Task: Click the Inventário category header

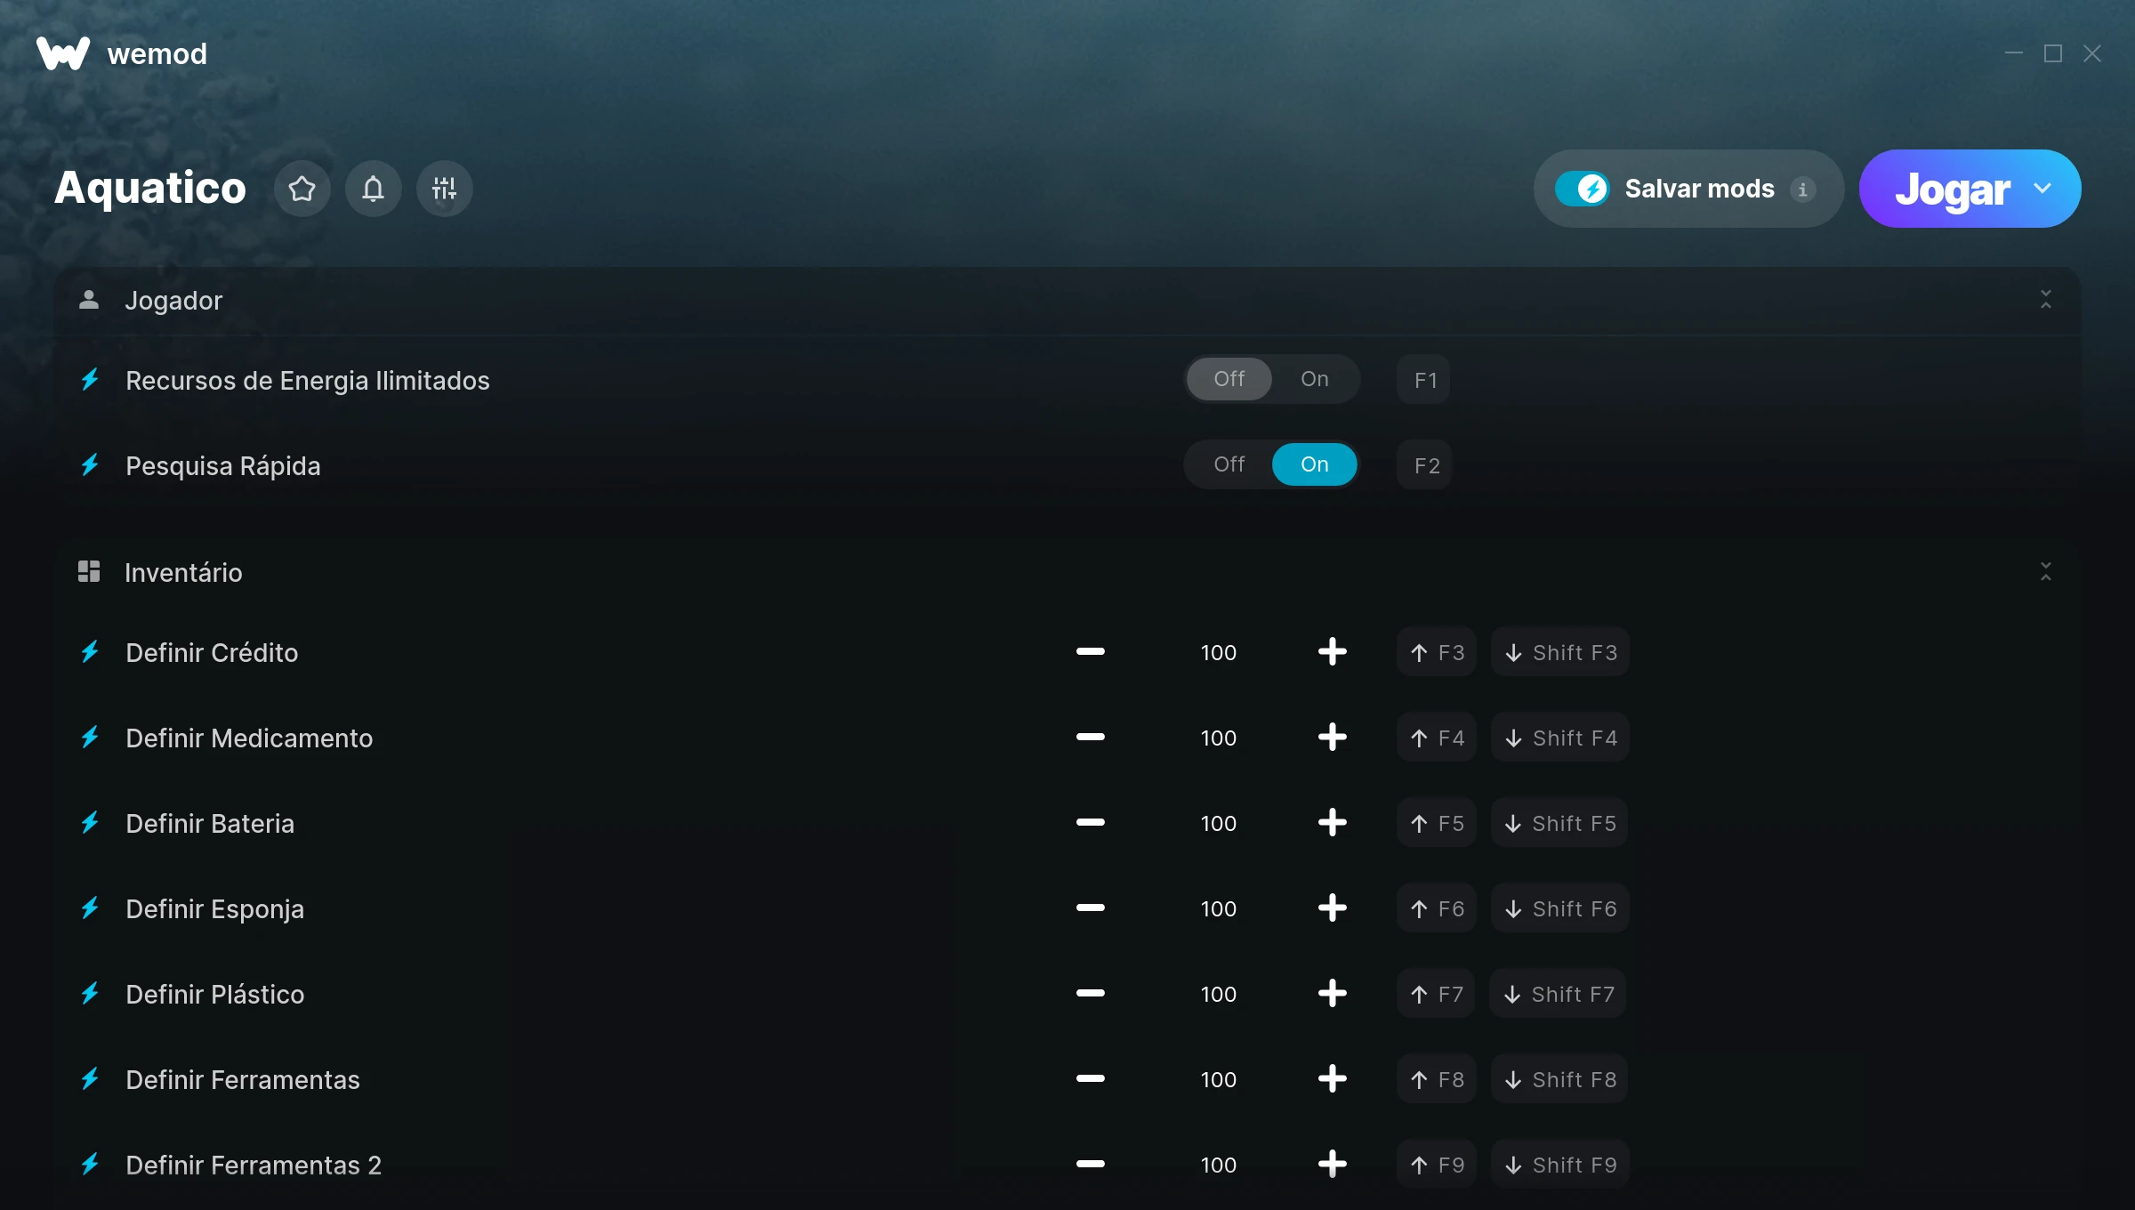Action: click(x=183, y=572)
